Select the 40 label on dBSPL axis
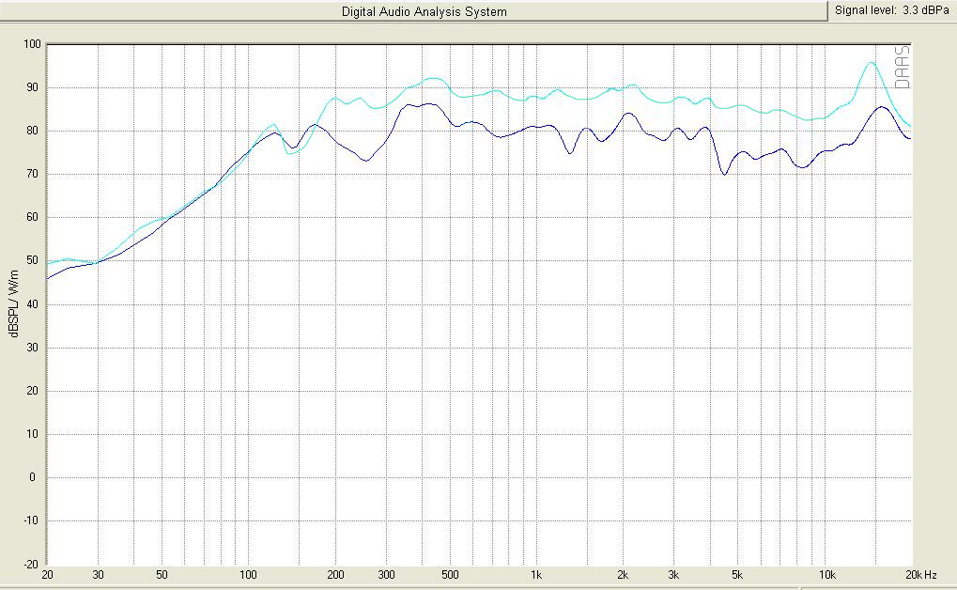Image resolution: width=957 pixels, height=590 pixels. click(32, 304)
